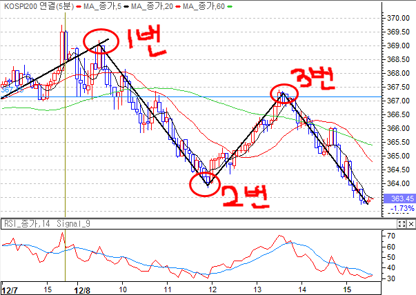The image size is (416, 295).
Task: Click the 365.50 price axis label
Action: click(398, 142)
